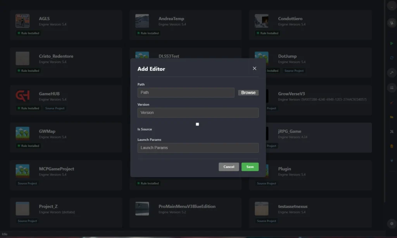Screen dimensions: 397x238
Task: Click the blue plug icon in sidebar
Action: 391,161
